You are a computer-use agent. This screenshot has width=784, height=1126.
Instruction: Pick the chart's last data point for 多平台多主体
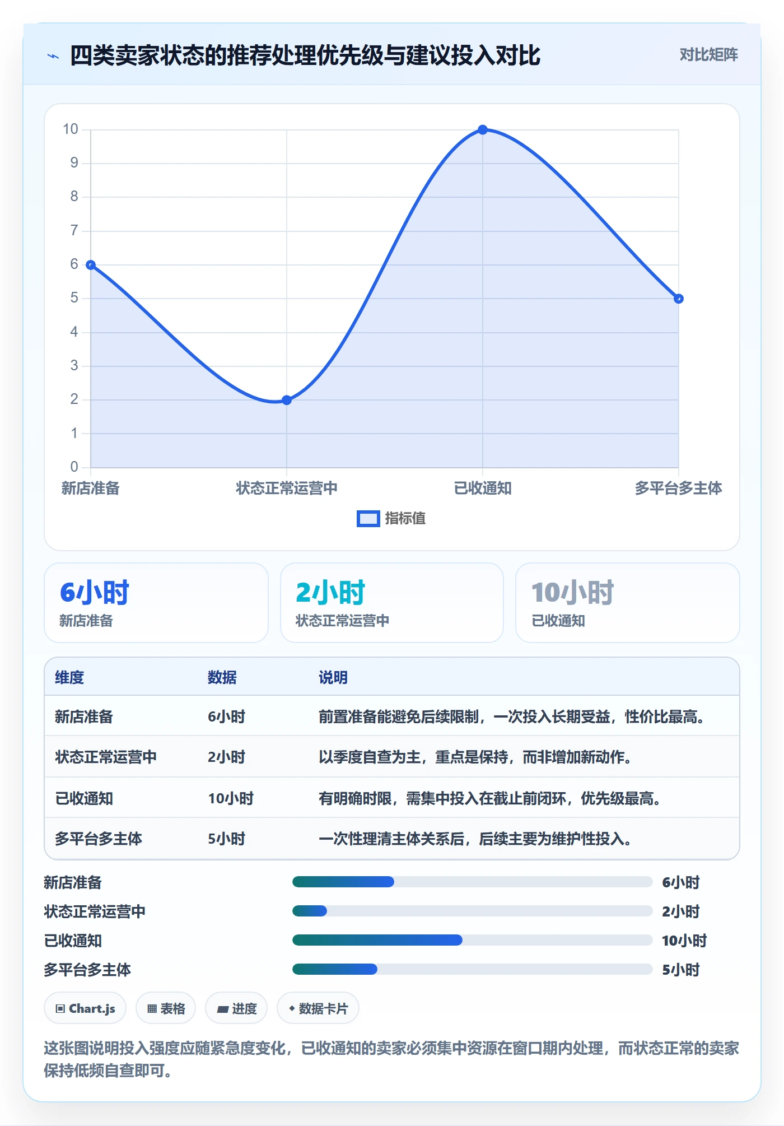point(678,299)
